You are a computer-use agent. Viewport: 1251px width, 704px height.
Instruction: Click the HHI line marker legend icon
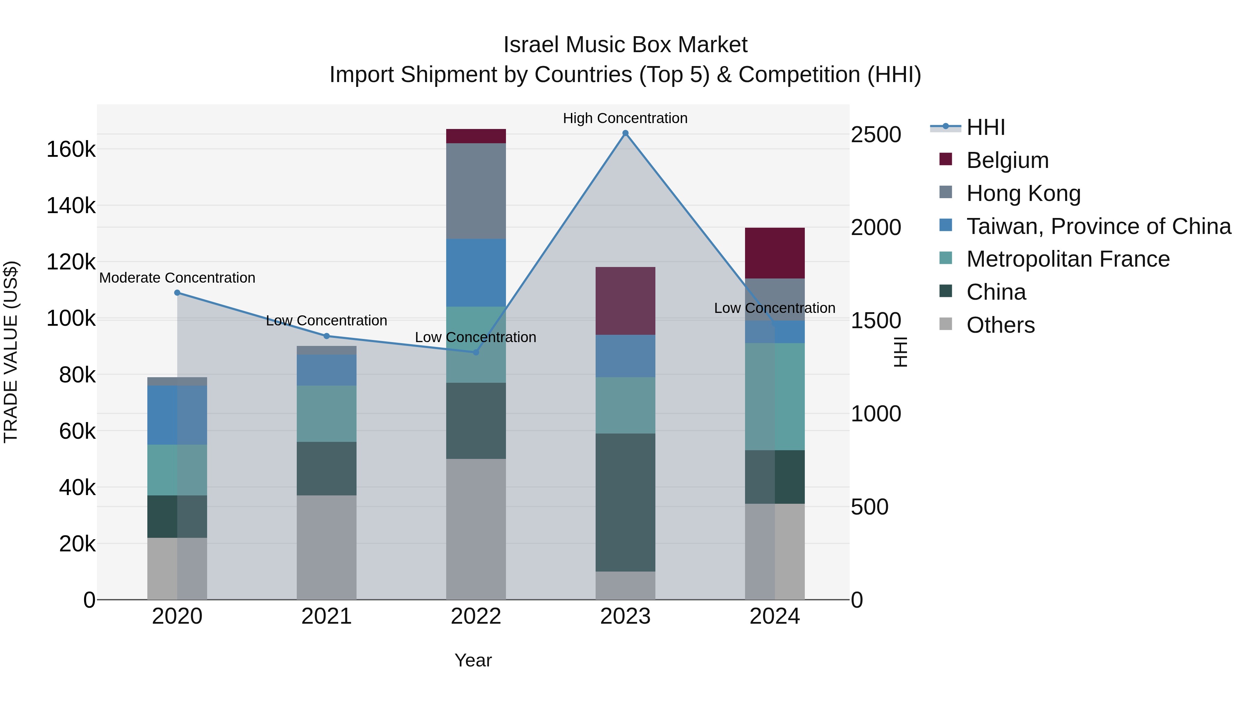pos(946,127)
